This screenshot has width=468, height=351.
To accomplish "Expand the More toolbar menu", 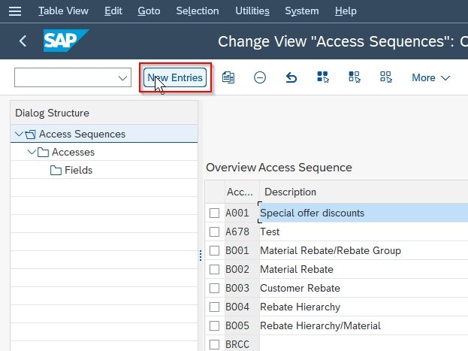I will click(430, 78).
